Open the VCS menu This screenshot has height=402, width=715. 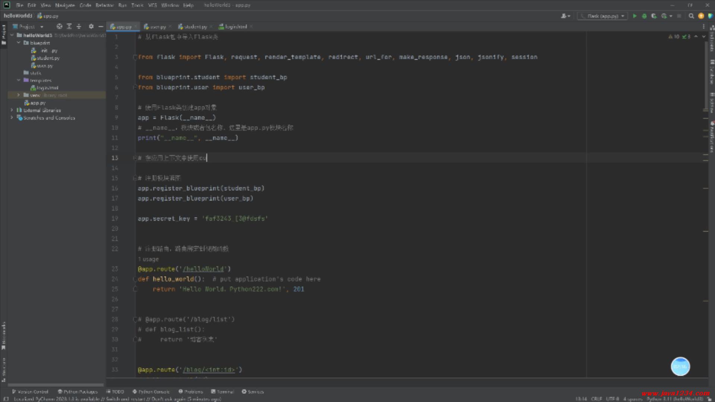click(152, 5)
